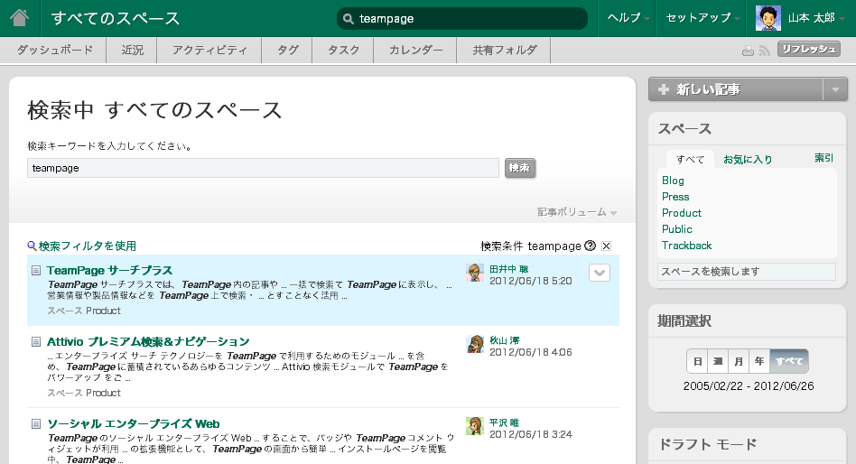This screenshot has height=464, width=856.
Task: Open author link 秋山 澪
Action: pos(505,340)
